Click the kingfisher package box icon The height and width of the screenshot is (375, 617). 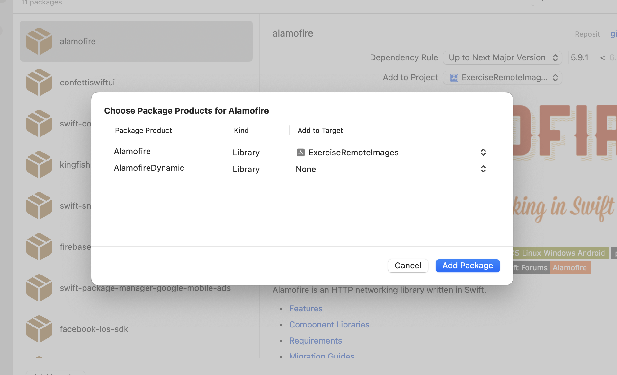(x=39, y=164)
